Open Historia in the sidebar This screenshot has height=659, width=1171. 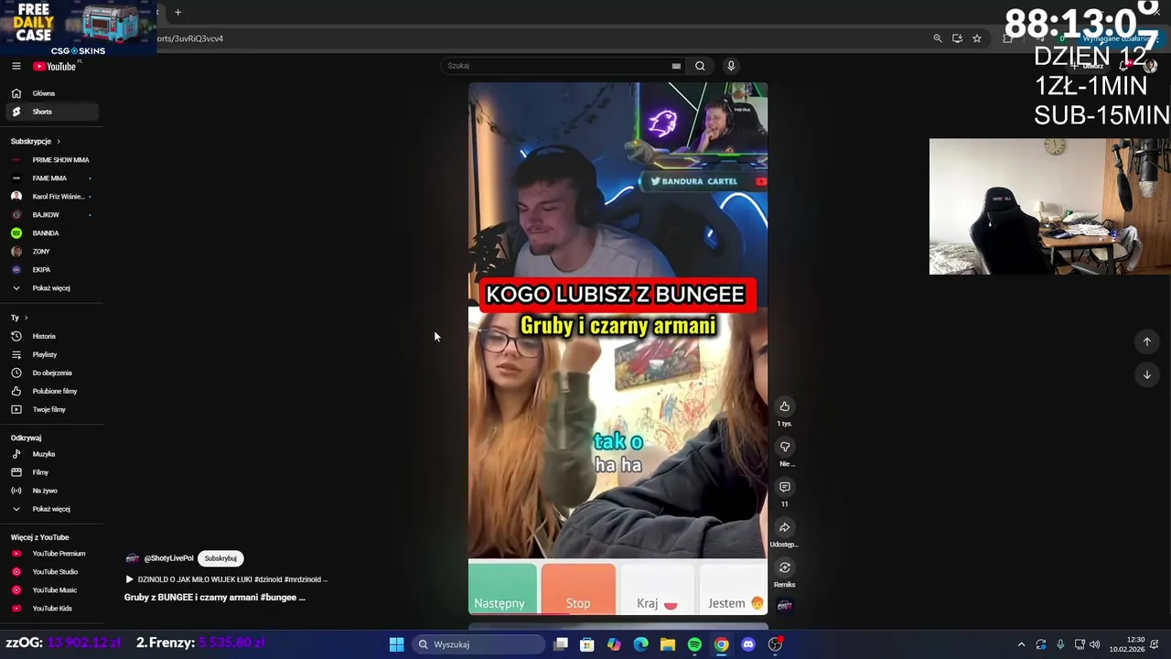pos(51,336)
